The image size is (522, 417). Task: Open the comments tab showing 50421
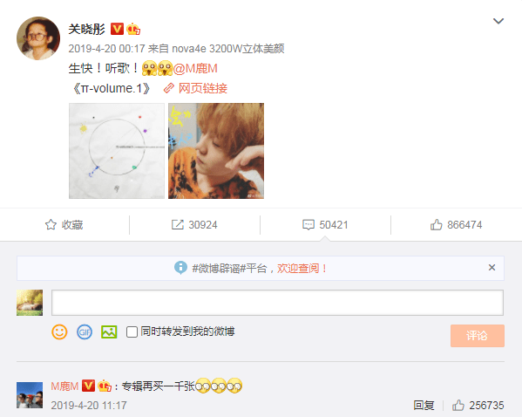coord(325,225)
